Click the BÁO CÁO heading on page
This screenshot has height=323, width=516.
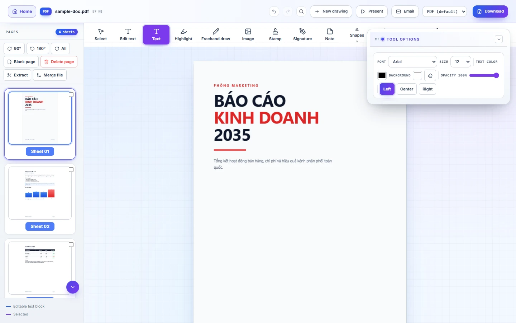pyautogui.click(x=250, y=101)
